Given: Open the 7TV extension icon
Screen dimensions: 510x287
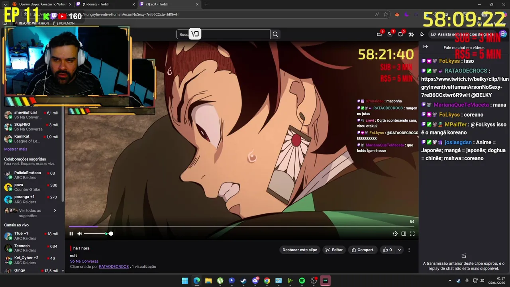Looking at the screenshot, I should pos(411,34).
